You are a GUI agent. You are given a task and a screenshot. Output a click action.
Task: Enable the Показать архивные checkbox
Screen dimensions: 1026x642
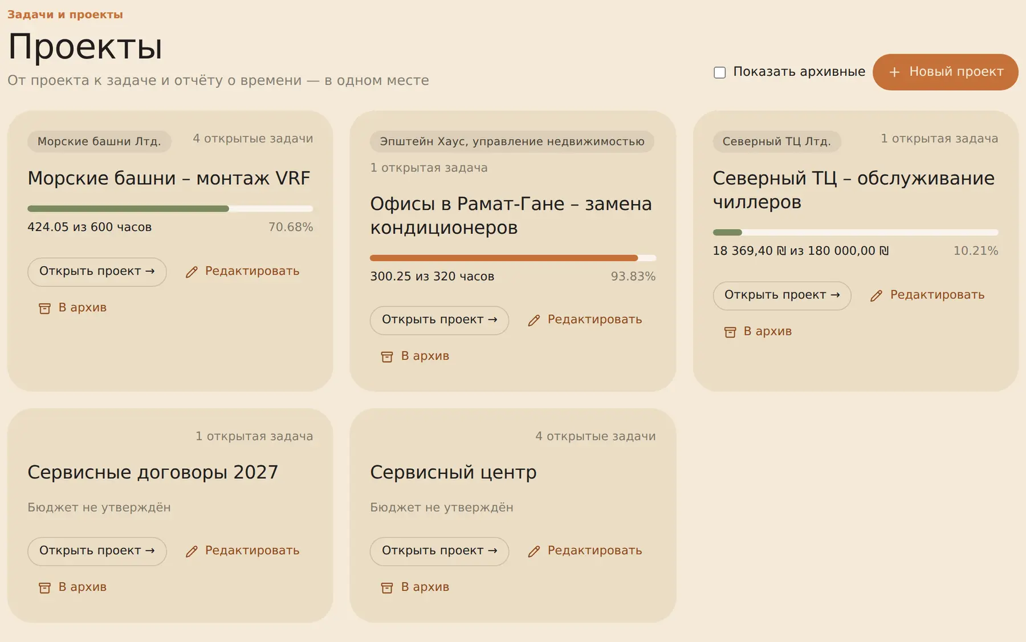pos(720,72)
